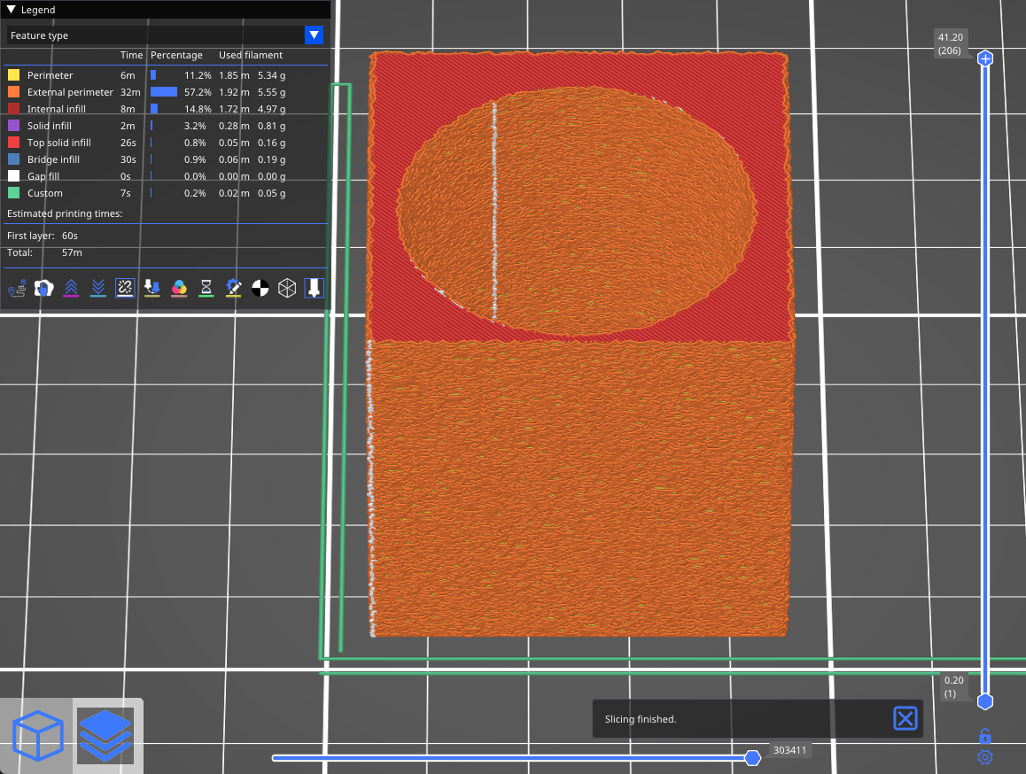
Task: Switch to layers preview view
Action: pyautogui.click(x=105, y=736)
